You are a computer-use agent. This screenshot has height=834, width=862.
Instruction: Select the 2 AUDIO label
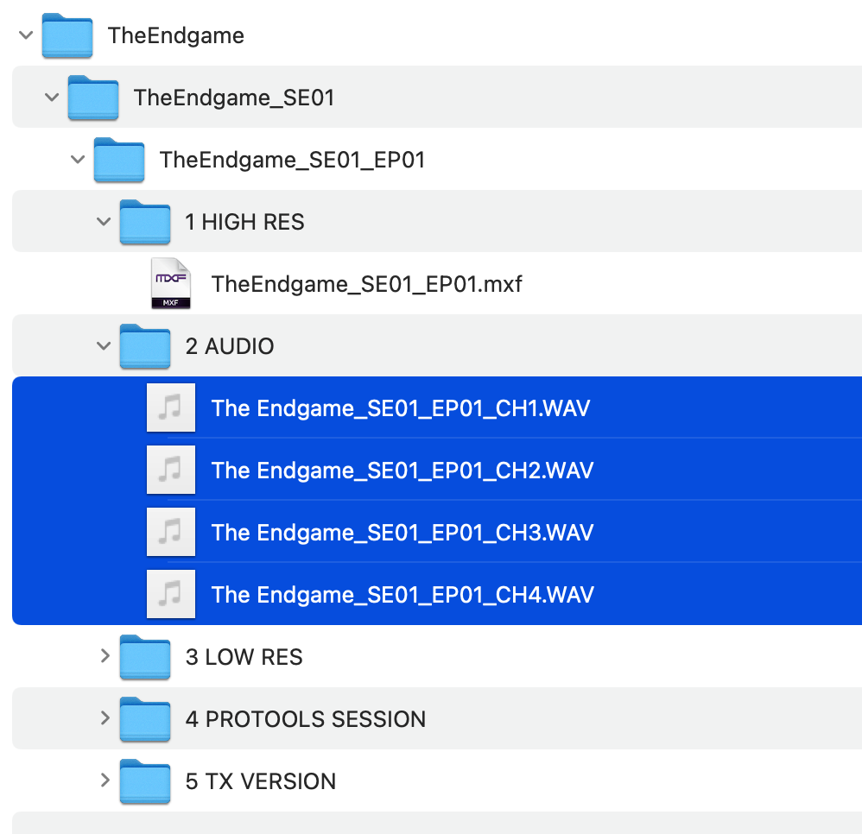(x=230, y=347)
